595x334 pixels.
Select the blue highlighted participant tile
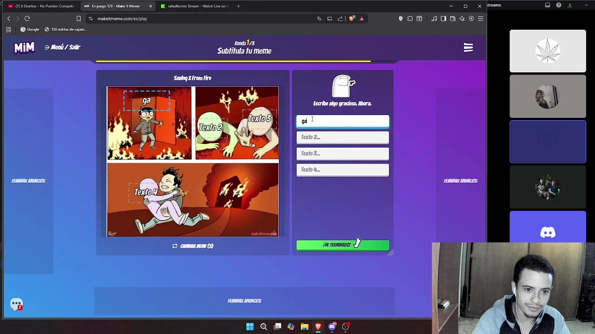click(x=548, y=141)
